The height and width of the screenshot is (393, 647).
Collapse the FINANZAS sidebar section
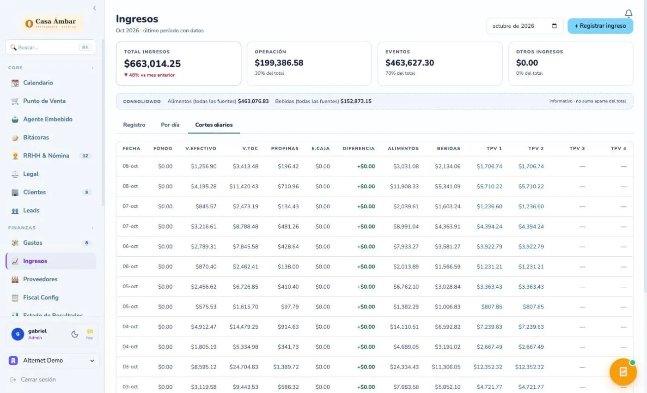tap(92, 228)
